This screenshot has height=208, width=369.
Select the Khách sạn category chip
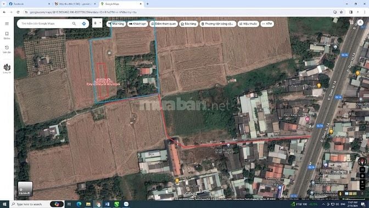click(x=138, y=24)
